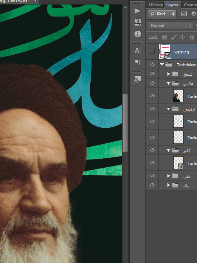The image size is (197, 263).
Task: Lock layer position move icon
Action: click(182, 37)
